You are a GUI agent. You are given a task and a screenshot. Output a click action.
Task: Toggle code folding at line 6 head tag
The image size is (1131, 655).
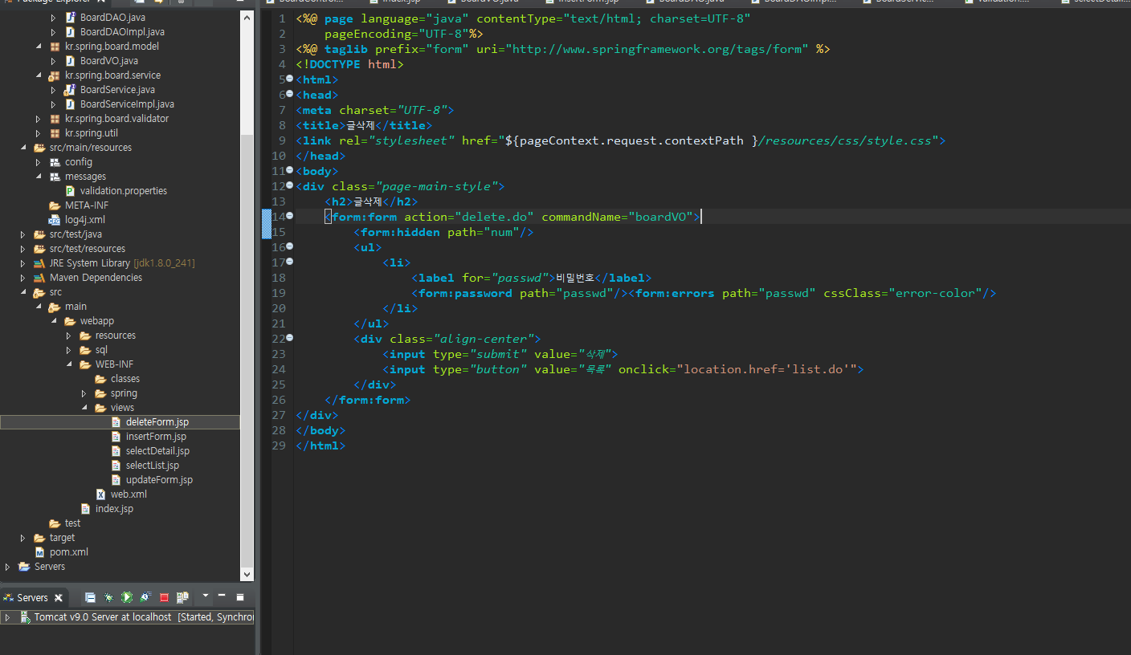pyautogui.click(x=290, y=95)
